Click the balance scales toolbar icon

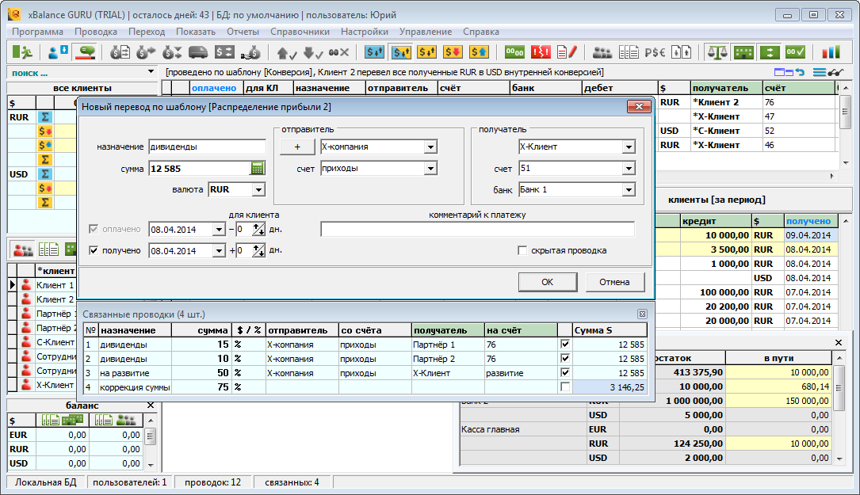coord(717,52)
